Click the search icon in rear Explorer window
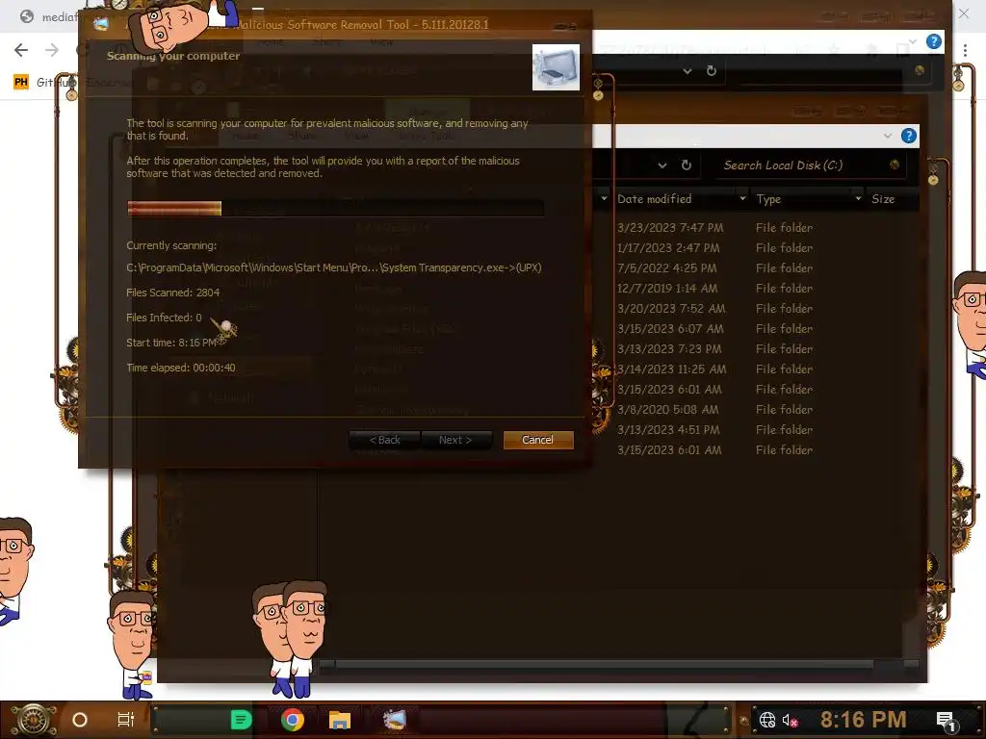The image size is (986, 739). (x=920, y=70)
